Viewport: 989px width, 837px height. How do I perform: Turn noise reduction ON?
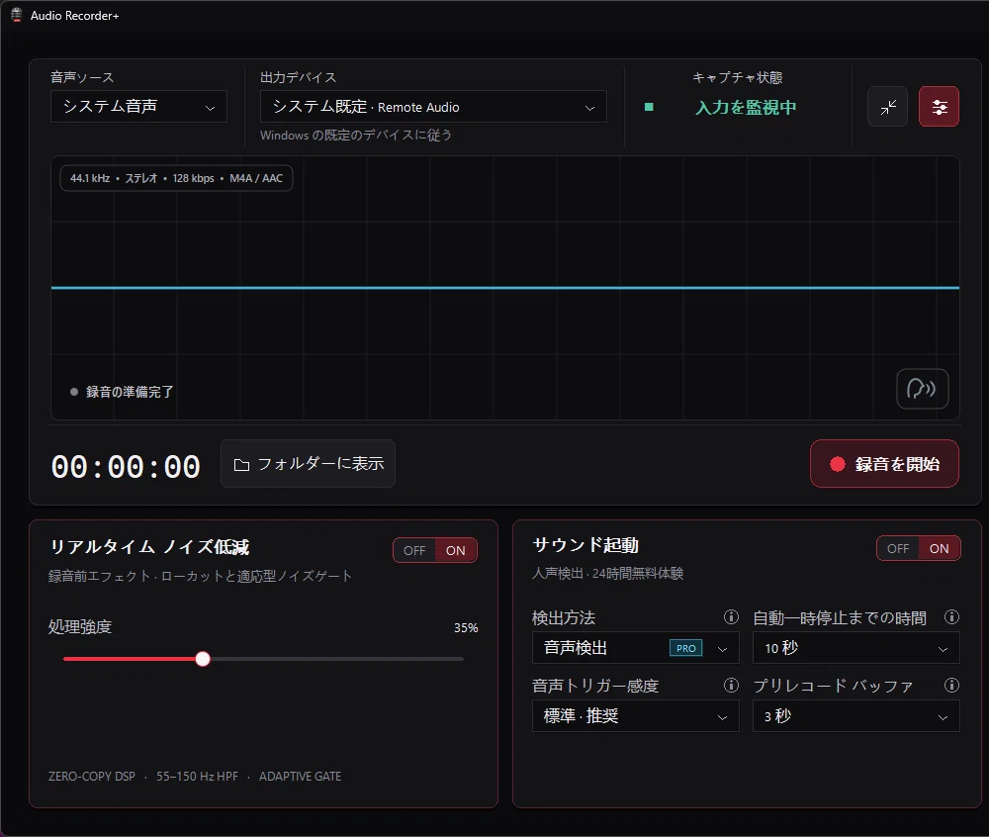(455, 550)
